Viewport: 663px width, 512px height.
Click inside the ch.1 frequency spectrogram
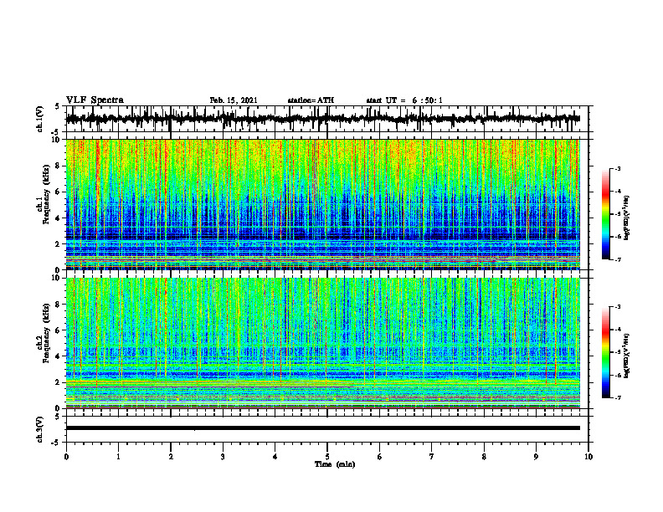coord(322,204)
